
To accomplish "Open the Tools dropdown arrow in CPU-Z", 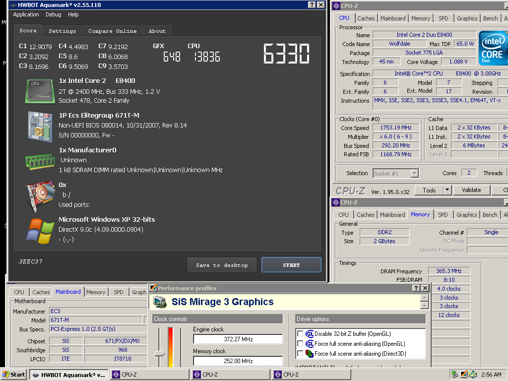I will pos(447,190).
